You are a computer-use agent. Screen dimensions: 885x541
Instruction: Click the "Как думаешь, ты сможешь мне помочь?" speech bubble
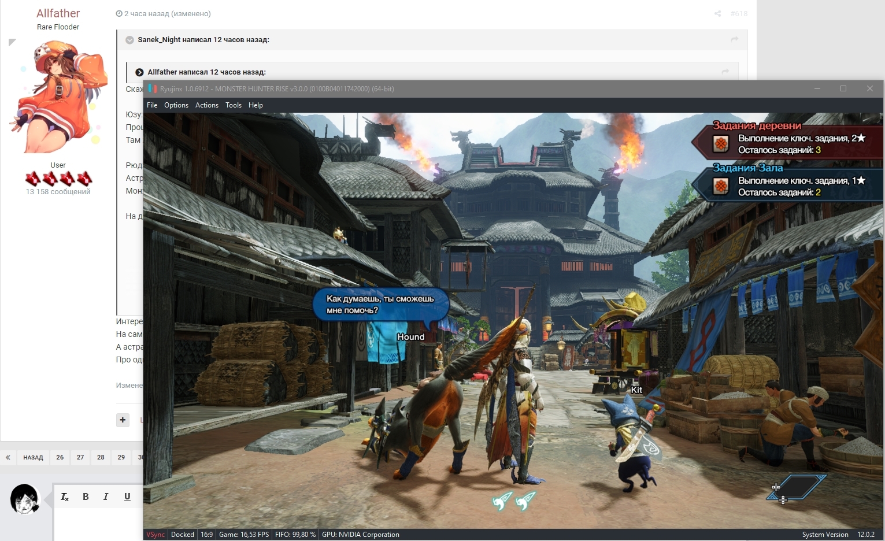coord(380,305)
